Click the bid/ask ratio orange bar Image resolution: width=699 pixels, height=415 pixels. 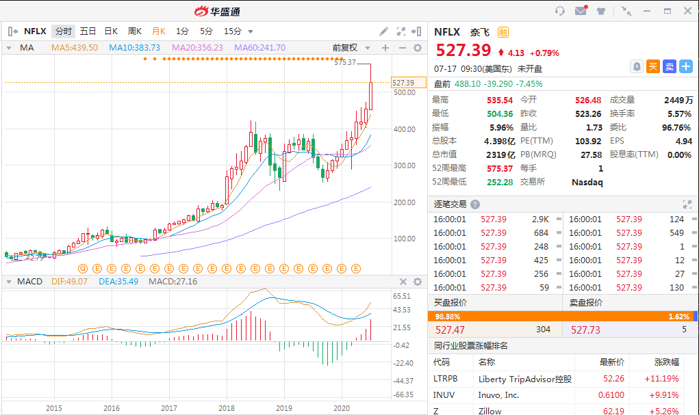pos(561,317)
